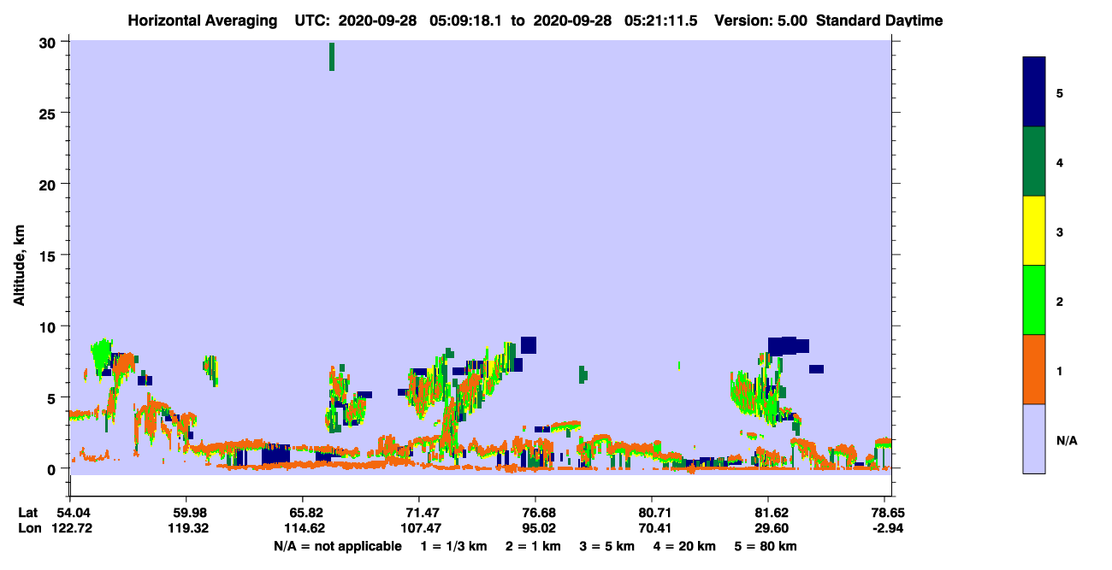The width and height of the screenshot is (1112, 570).
Task: Click the y-axis tick label 10
Action: (x=49, y=326)
